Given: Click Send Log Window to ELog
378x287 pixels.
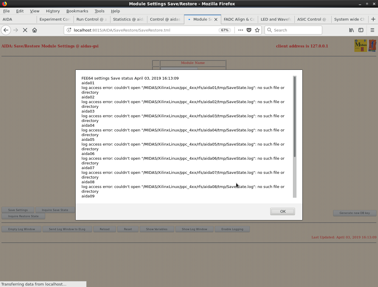Looking at the screenshot, I should point(67,229).
